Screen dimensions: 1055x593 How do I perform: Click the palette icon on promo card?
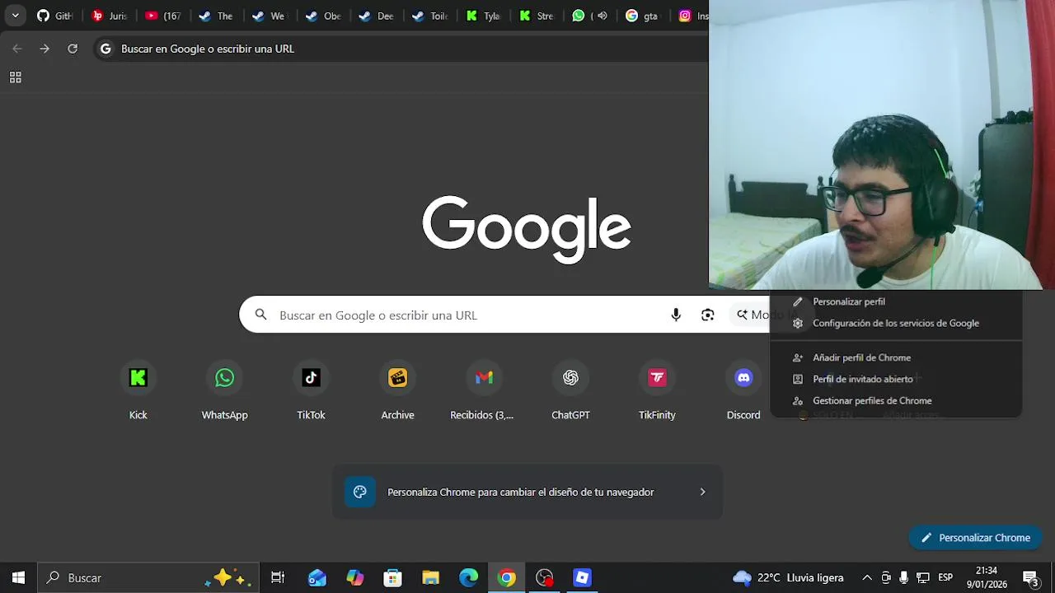pos(360,492)
